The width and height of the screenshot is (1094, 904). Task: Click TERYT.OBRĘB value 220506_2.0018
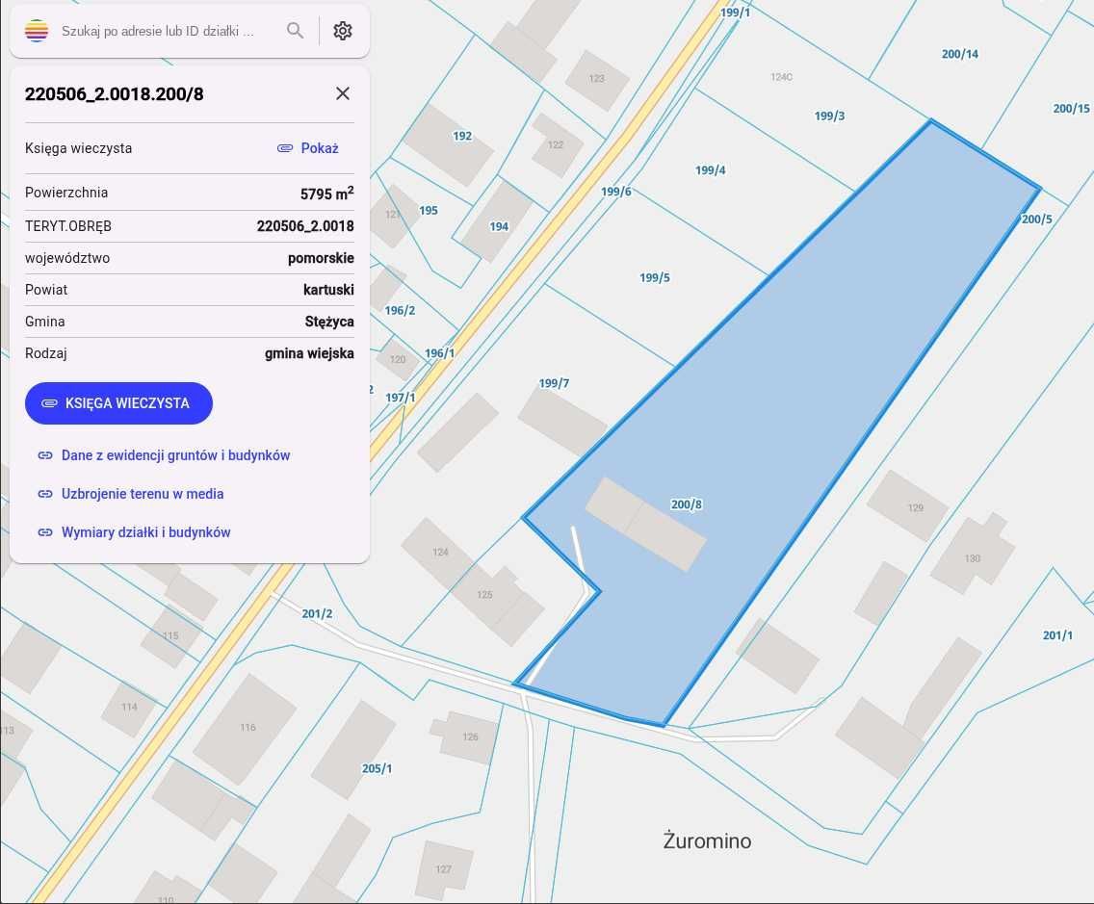pos(305,226)
